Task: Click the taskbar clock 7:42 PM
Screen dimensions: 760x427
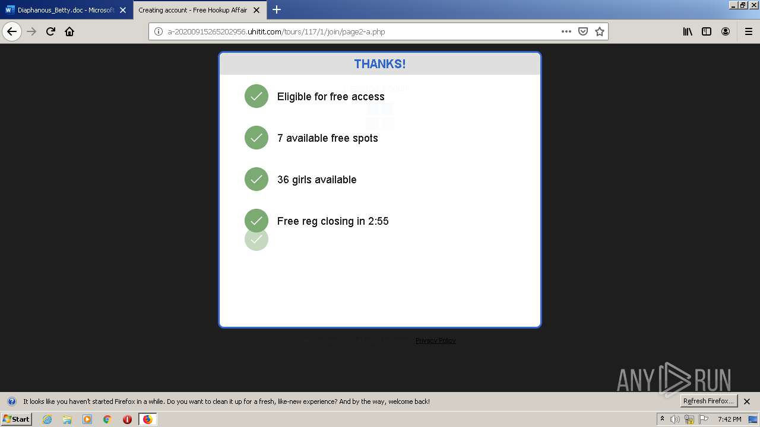Action: coord(729,419)
